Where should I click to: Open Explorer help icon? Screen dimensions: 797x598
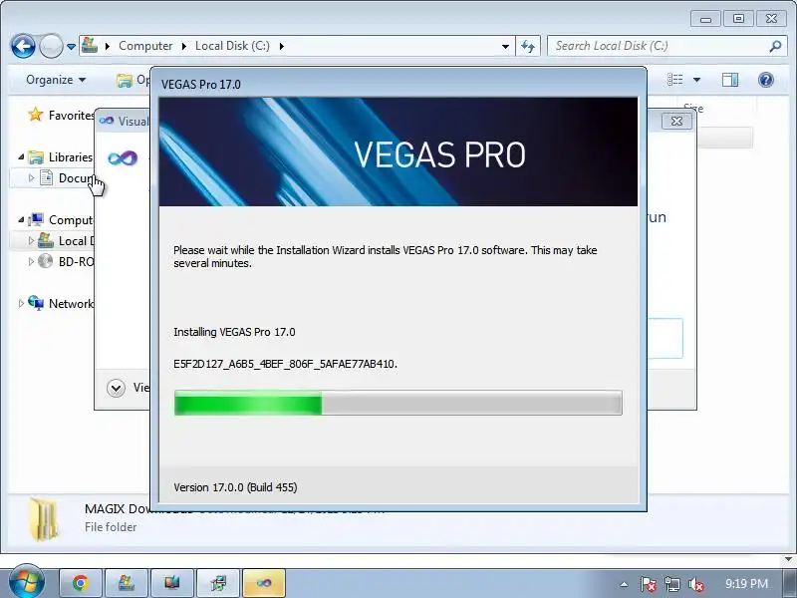766,80
